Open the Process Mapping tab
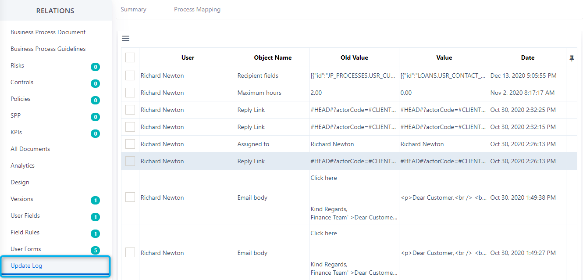This screenshot has height=280, width=583. tap(197, 9)
